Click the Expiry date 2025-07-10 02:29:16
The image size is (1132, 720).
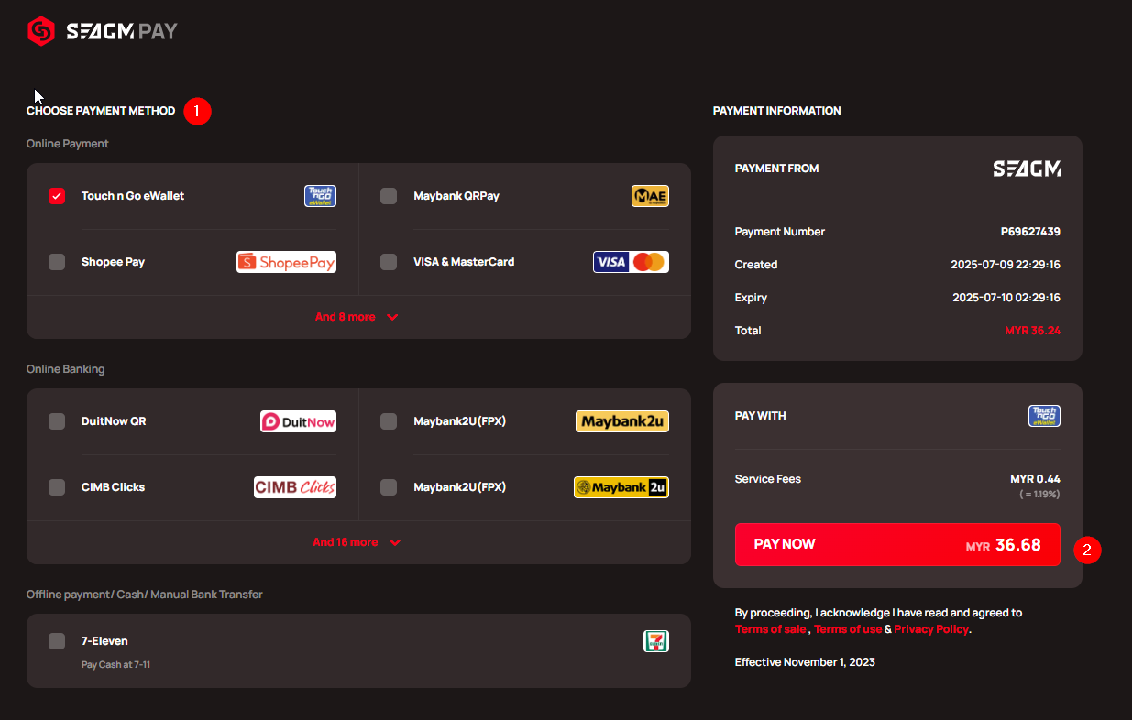pyautogui.click(x=1006, y=298)
